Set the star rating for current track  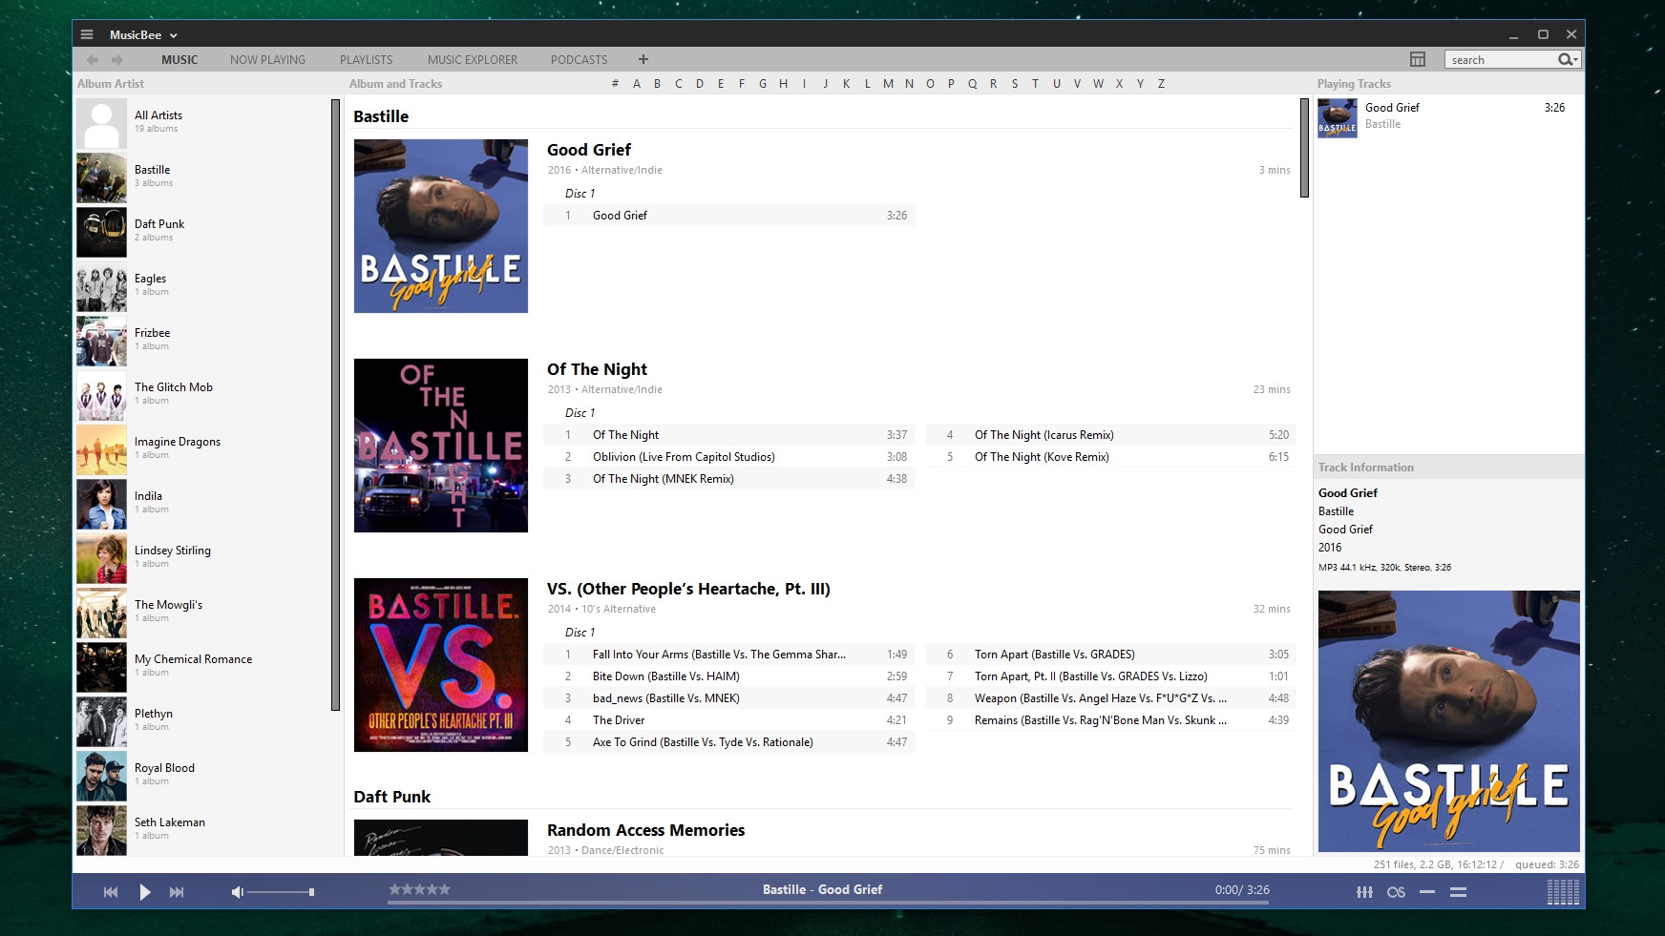pyautogui.click(x=419, y=889)
